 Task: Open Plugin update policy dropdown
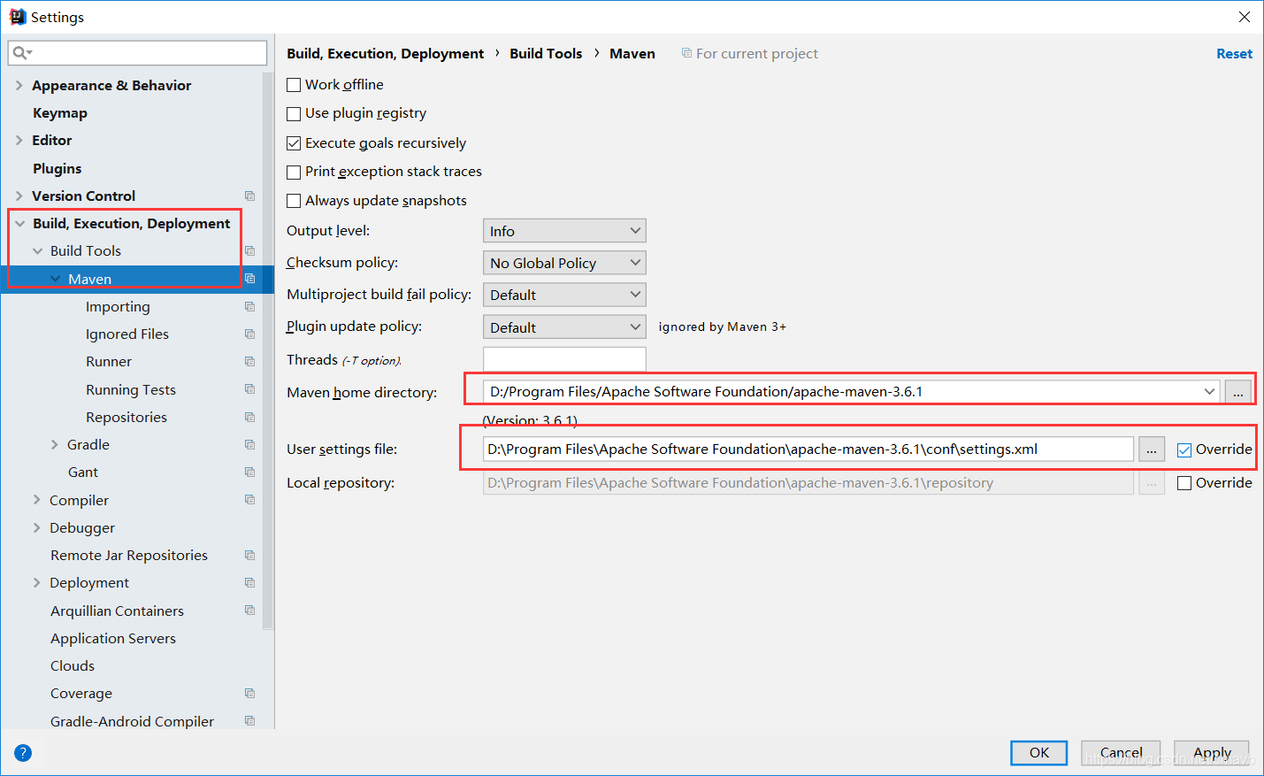coord(564,327)
